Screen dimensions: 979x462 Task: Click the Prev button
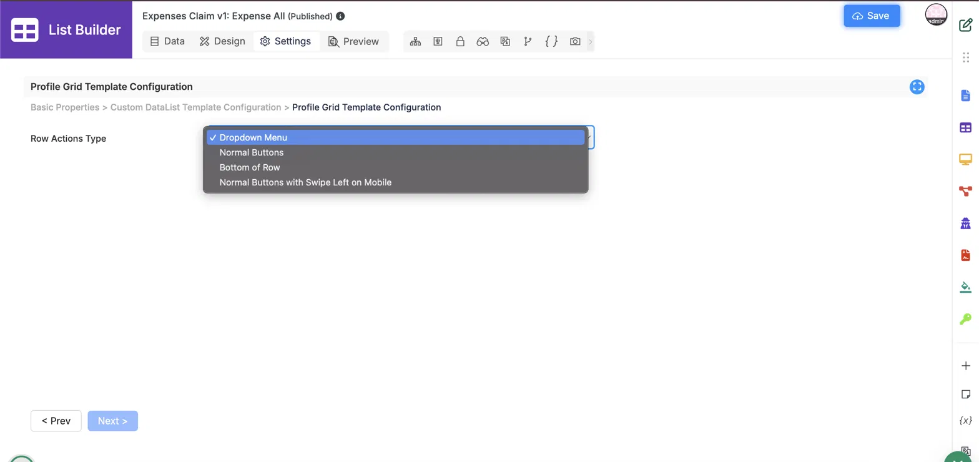click(56, 421)
